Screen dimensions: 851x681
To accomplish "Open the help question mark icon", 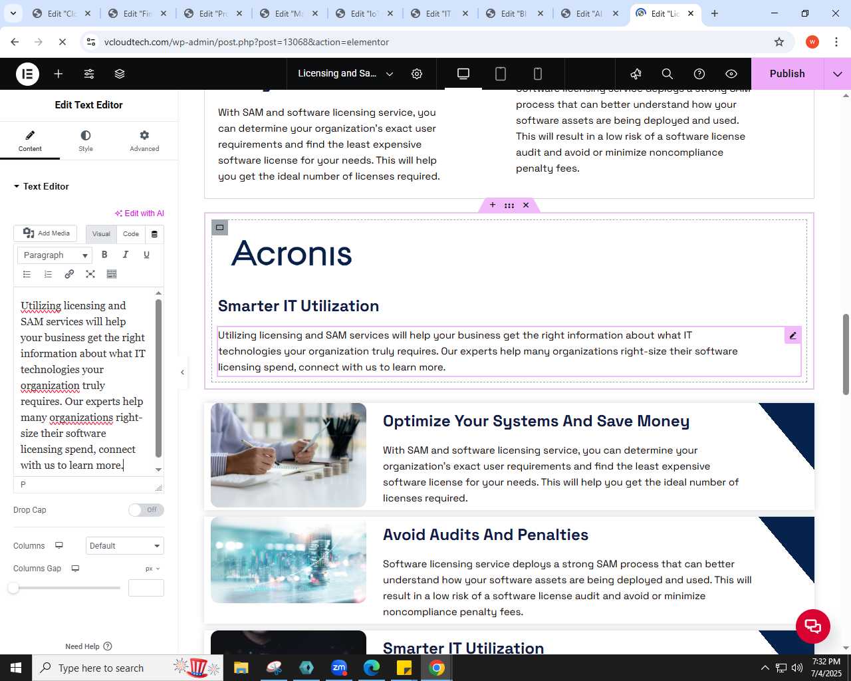I will [x=699, y=74].
